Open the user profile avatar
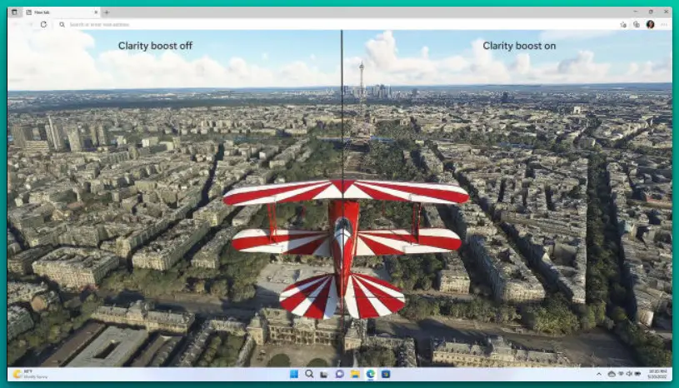Viewport: 679px width, 388px height. click(x=650, y=25)
